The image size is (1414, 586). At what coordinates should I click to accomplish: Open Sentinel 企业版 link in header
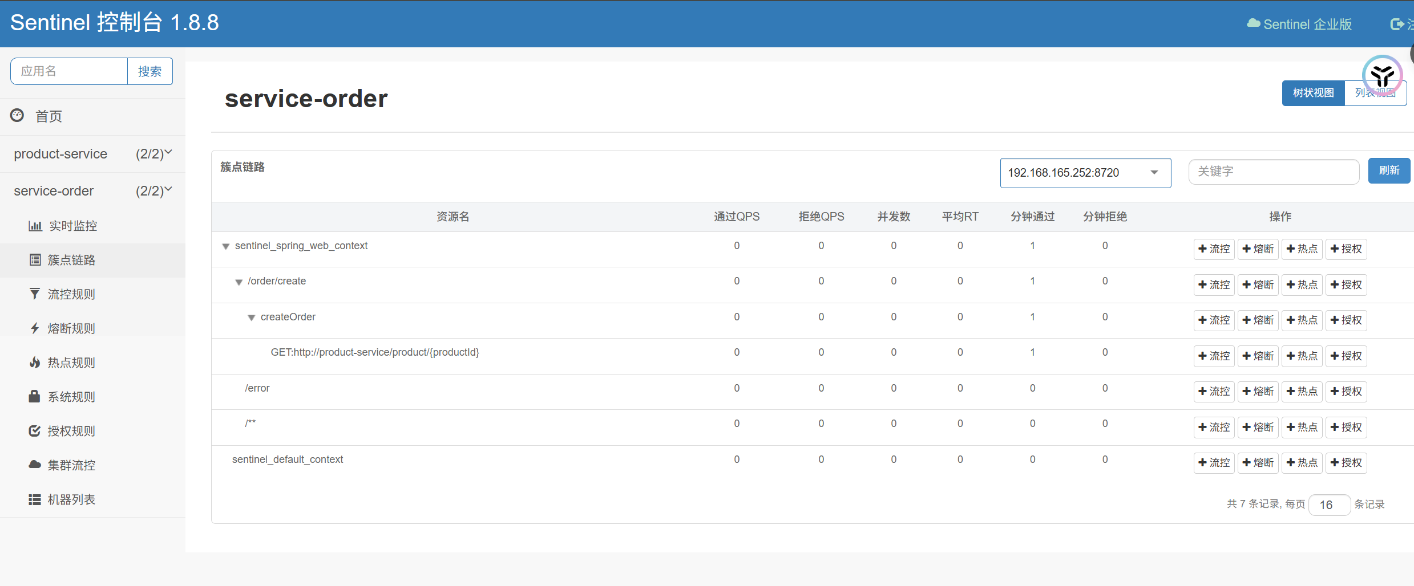(x=1300, y=25)
